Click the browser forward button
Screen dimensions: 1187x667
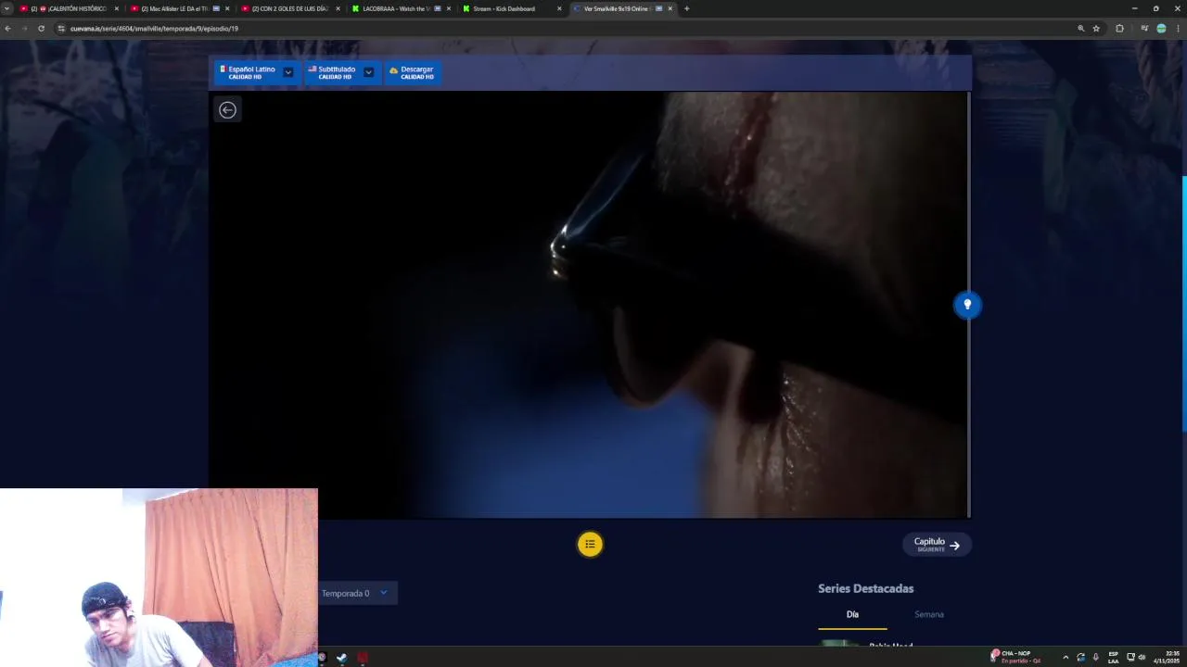(x=24, y=29)
